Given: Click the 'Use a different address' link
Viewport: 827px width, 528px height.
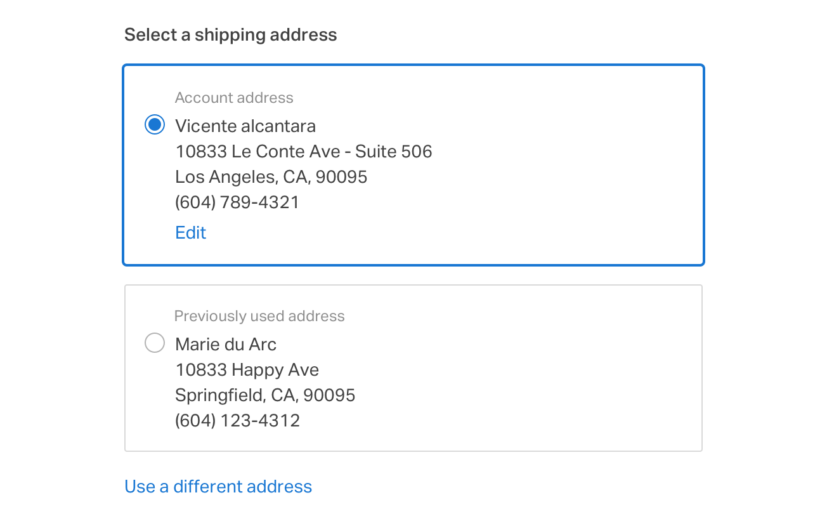Looking at the screenshot, I should pos(218,487).
